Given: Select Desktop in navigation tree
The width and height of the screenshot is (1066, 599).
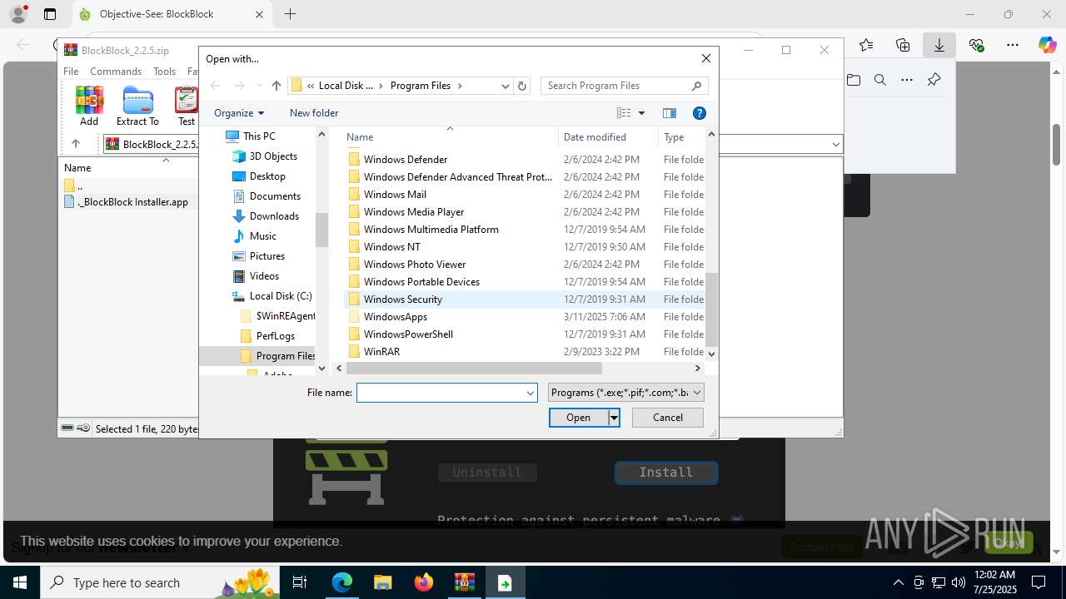Looking at the screenshot, I should coord(267,176).
